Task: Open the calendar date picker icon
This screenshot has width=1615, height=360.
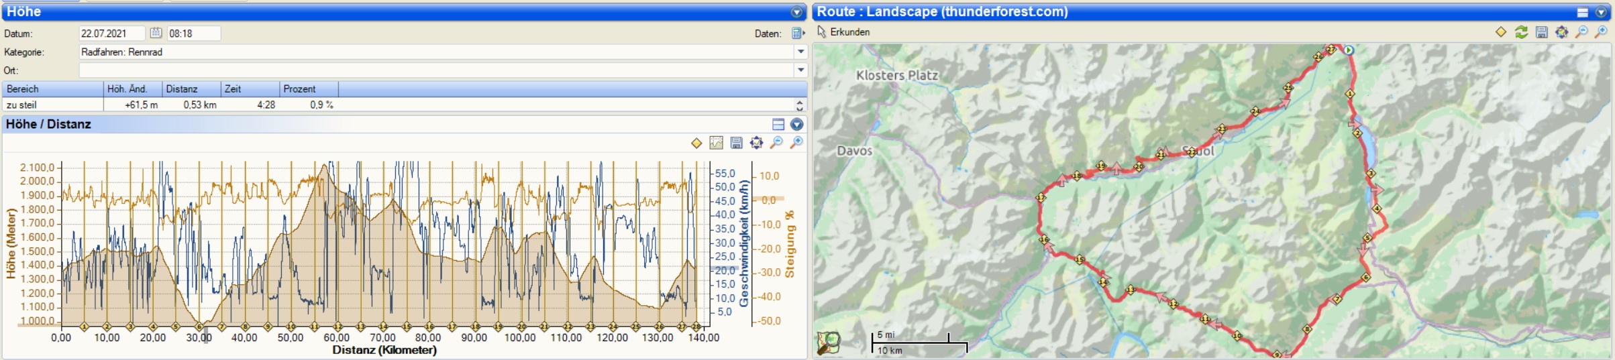Action: [x=156, y=33]
